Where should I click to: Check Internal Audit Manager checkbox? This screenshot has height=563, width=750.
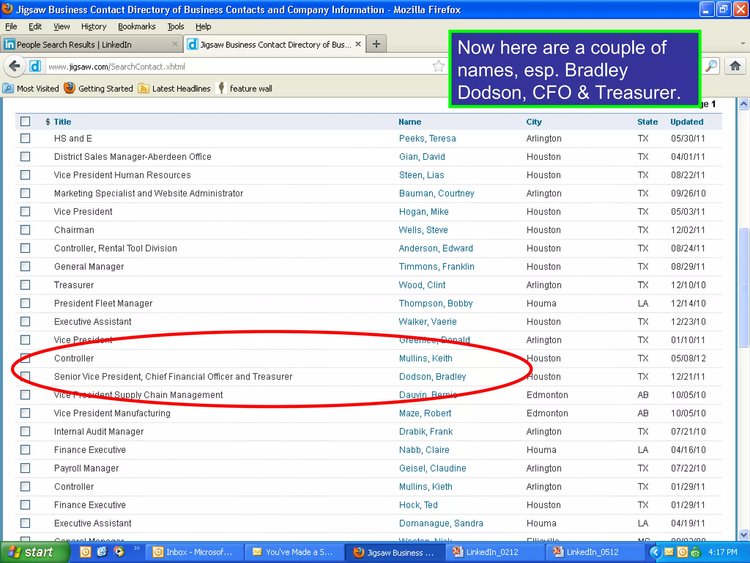tap(25, 431)
